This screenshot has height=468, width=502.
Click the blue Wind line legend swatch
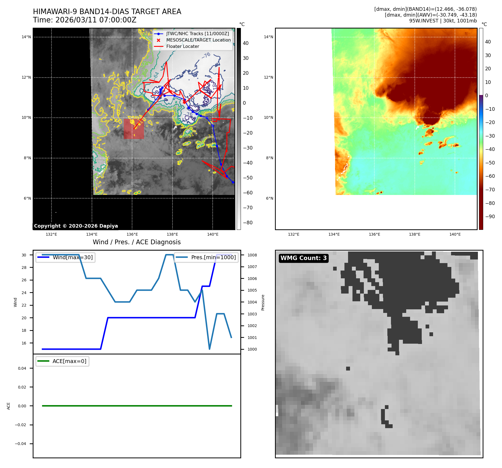coord(43,257)
